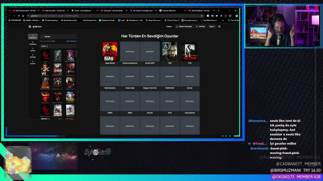Click Add Item above JRPG
The width and height of the screenshot is (323, 181).
[x=130, y=101]
